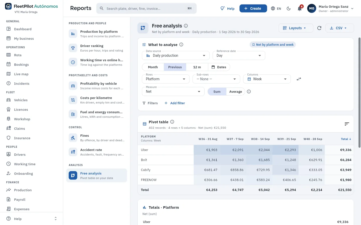Click the Create button

click(x=253, y=8)
